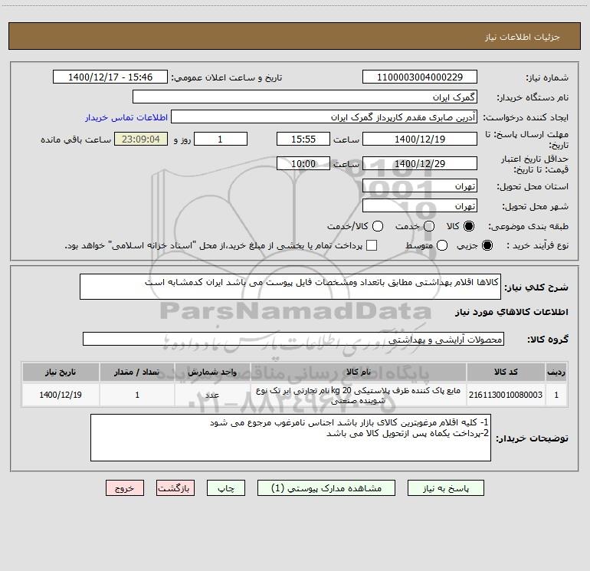
Task: Click مشاهده مدارک پیوستی (1) button
Action: click(x=326, y=488)
